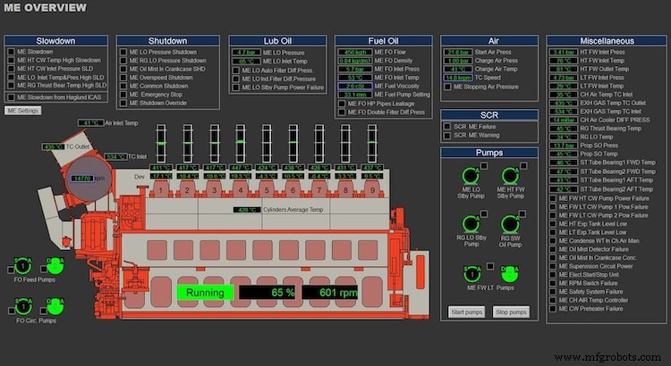Click the cylinder 5 exhaust temperature bar

point(266,142)
